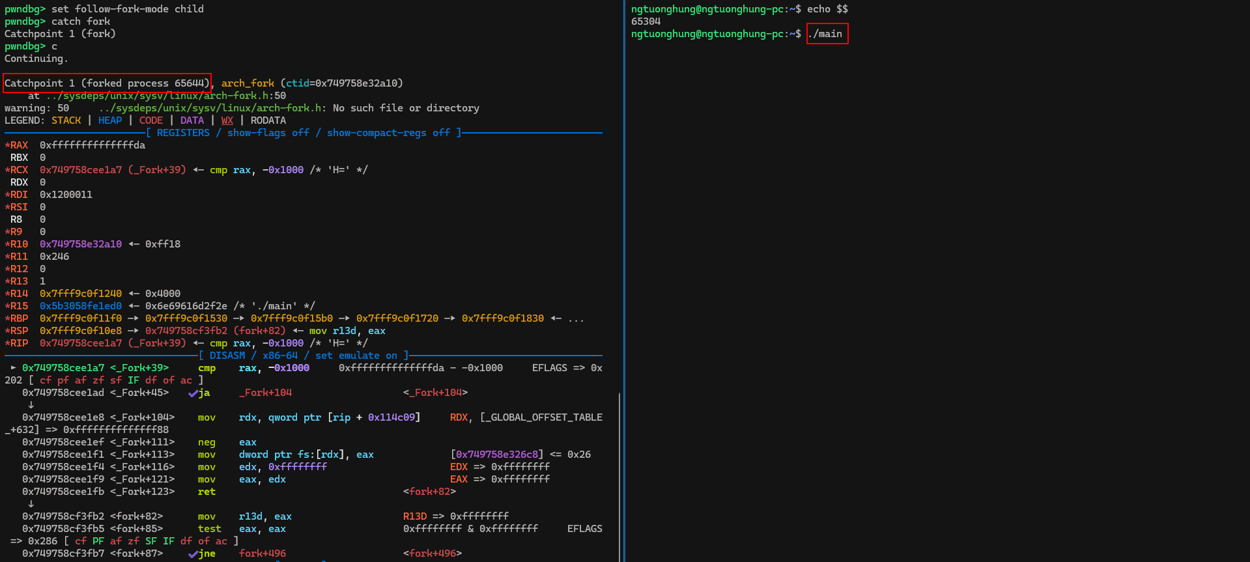Click the current-instruction arrow before _Fork+39

click(13, 368)
